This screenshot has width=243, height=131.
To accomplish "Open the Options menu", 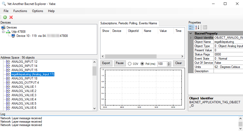I will [38, 11].
